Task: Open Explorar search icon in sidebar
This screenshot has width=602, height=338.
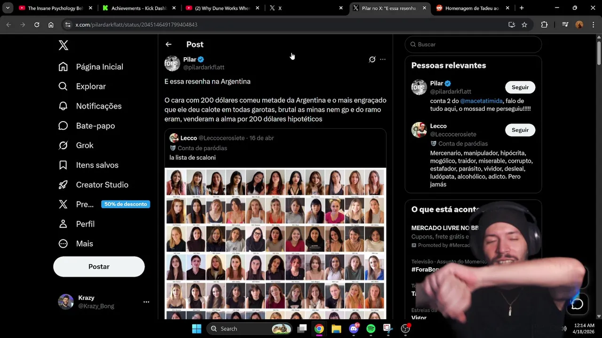Action: [63, 86]
